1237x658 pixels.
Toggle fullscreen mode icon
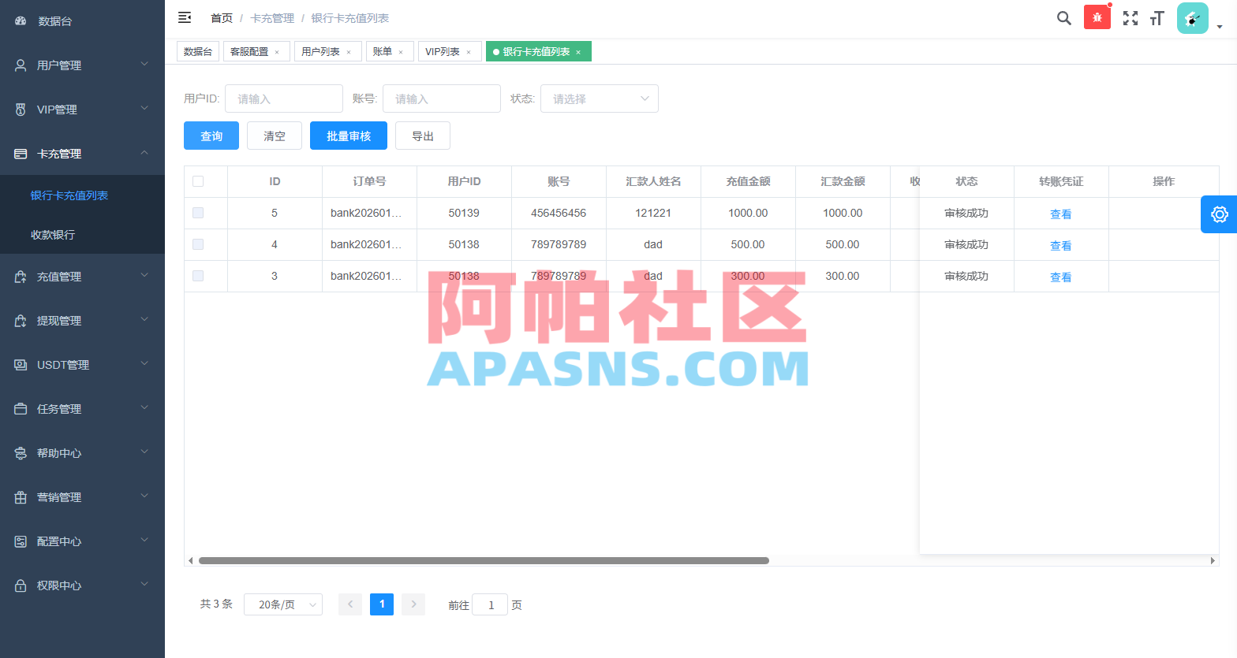1130,18
